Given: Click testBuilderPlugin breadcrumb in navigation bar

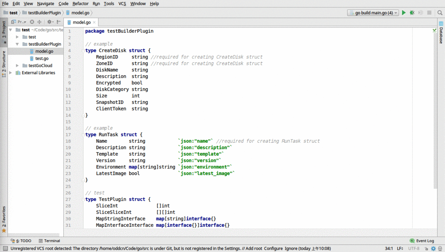Looking at the screenshot, I should [x=42, y=13].
